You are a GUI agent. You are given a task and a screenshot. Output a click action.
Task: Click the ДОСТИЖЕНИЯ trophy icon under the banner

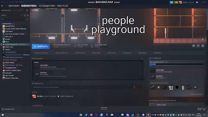[x=92, y=46]
